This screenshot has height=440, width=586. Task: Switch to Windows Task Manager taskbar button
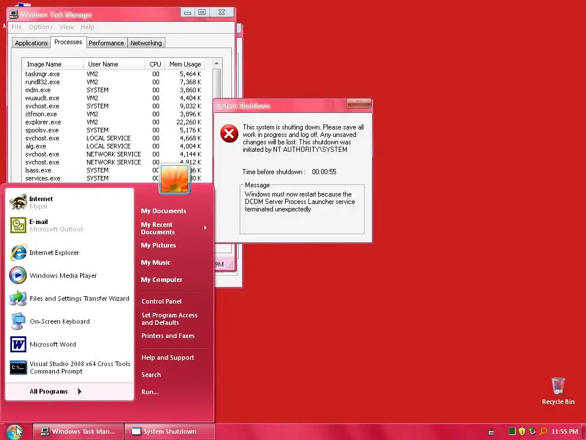(78, 431)
